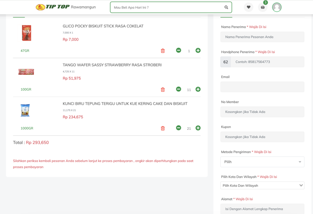313x214 pixels.
Task: Delete Glico Pocky from the cart
Action: pos(163,51)
